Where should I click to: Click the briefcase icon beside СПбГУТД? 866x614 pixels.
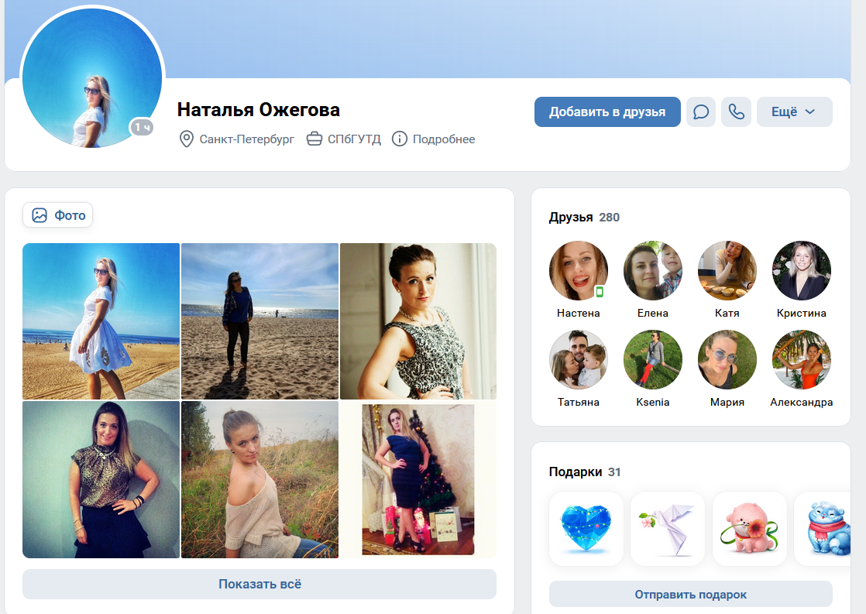pyautogui.click(x=314, y=139)
